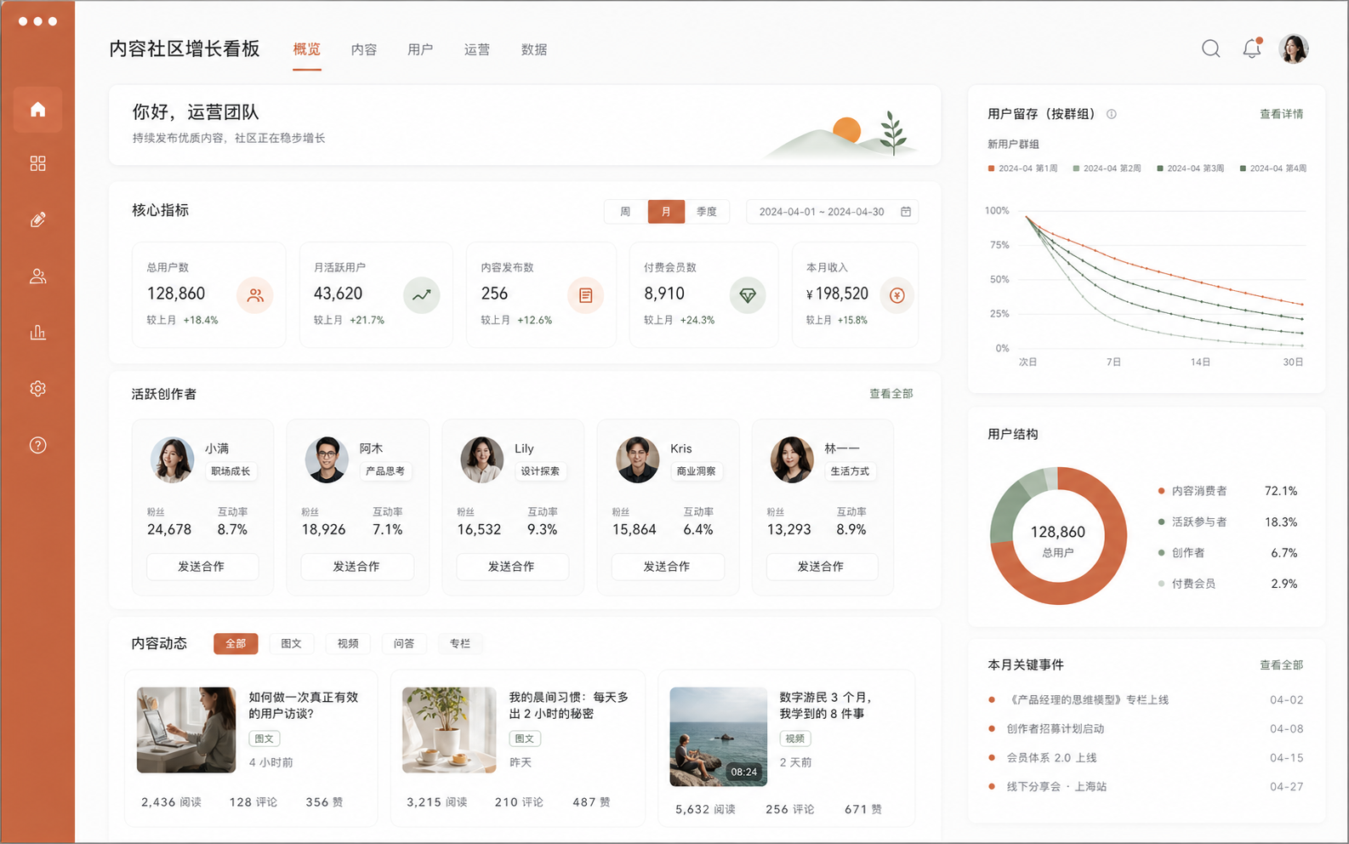This screenshot has height=844, width=1349.
Task: Click 发送合作 for 阿木
Action: click(x=357, y=567)
